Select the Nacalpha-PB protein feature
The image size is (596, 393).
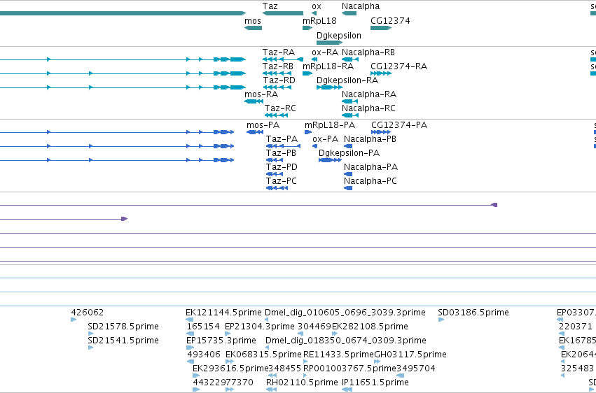(370, 139)
